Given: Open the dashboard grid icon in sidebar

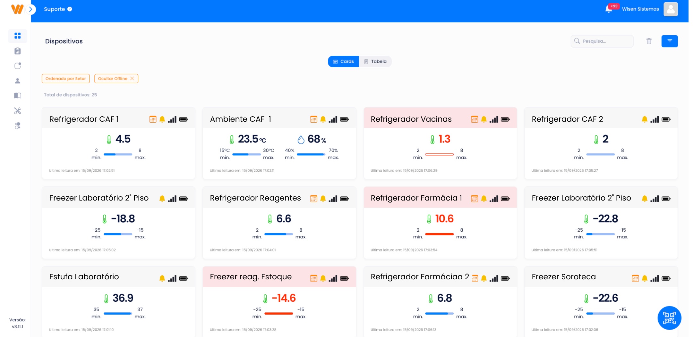Looking at the screenshot, I should coord(18,36).
